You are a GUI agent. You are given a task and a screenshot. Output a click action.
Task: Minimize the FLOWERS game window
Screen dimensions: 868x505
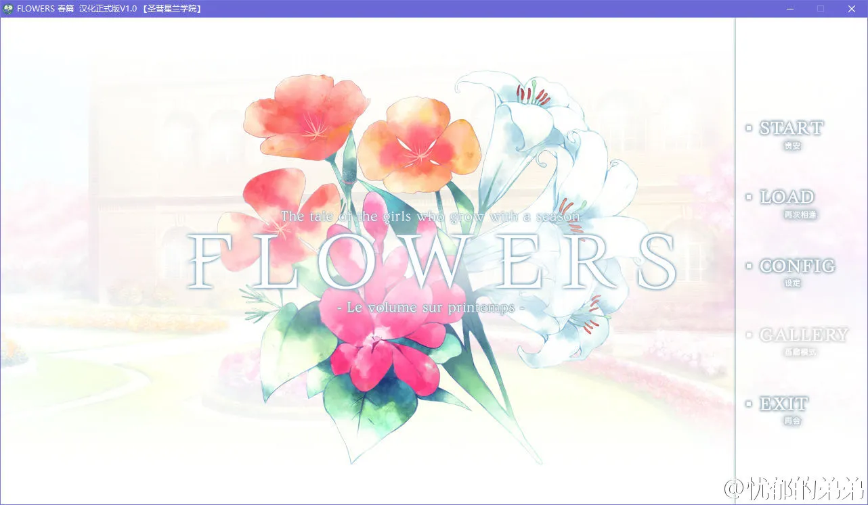(x=789, y=9)
